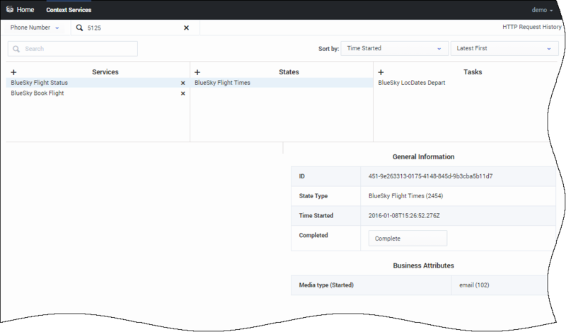This screenshot has width=566, height=332.
Task: Click the magnifier icon beside 5125
Action: [79, 28]
